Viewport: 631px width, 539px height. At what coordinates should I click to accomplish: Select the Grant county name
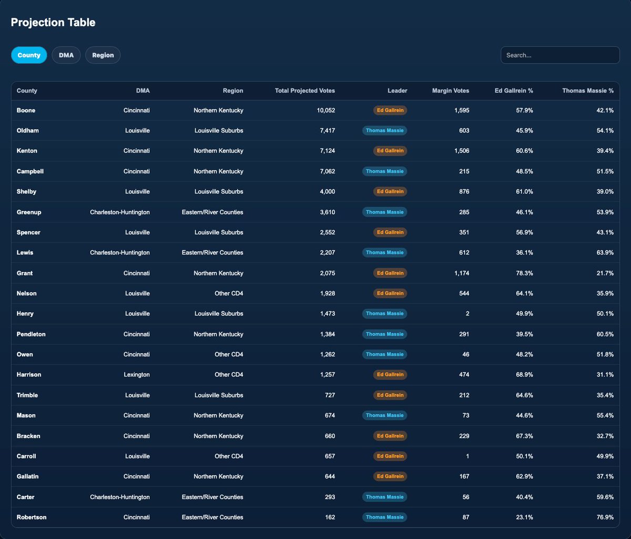tap(25, 273)
